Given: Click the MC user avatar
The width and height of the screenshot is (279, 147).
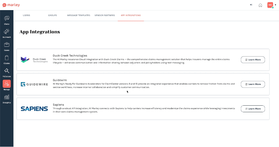Looking at the screenshot, I should point(270,5).
